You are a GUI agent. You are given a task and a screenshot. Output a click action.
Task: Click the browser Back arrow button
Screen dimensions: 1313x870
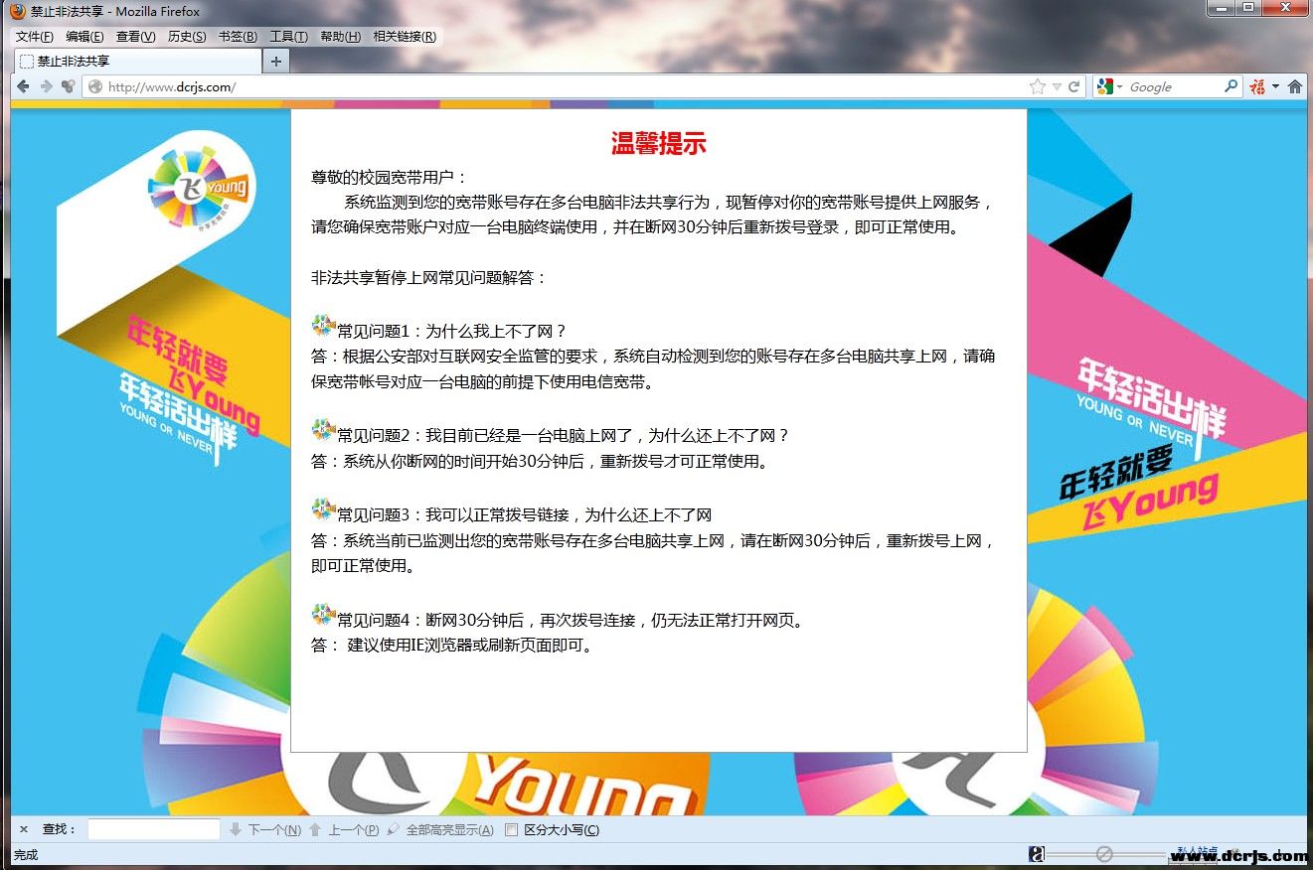coord(23,86)
